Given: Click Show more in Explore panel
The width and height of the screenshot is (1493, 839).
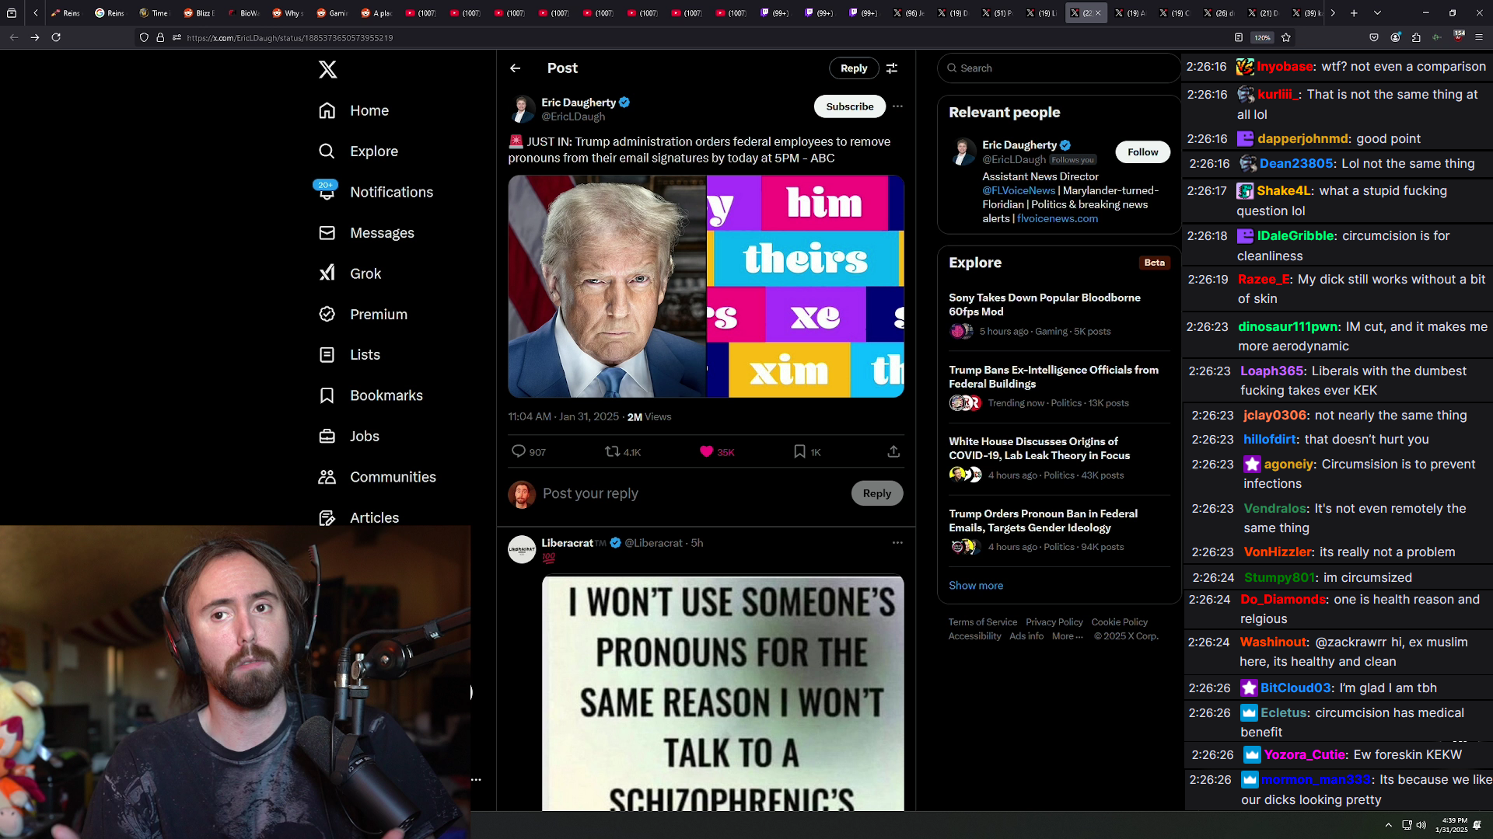Looking at the screenshot, I should 975,586.
